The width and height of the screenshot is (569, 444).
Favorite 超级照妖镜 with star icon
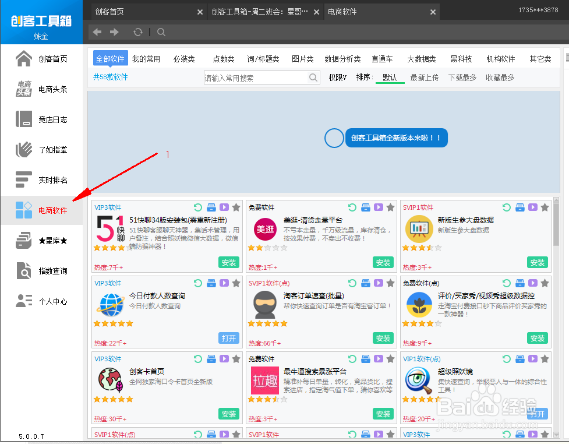coord(545,359)
